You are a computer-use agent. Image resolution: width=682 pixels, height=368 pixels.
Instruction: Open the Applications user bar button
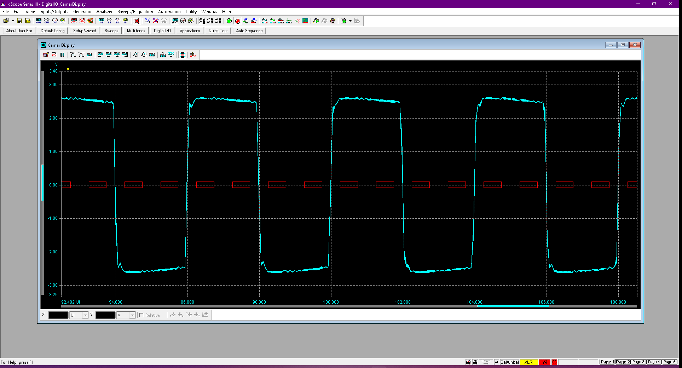(x=190, y=31)
